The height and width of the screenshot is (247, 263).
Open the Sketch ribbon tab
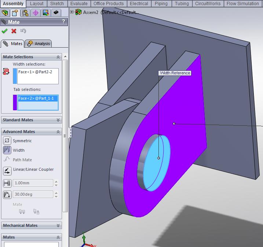tap(57, 4)
